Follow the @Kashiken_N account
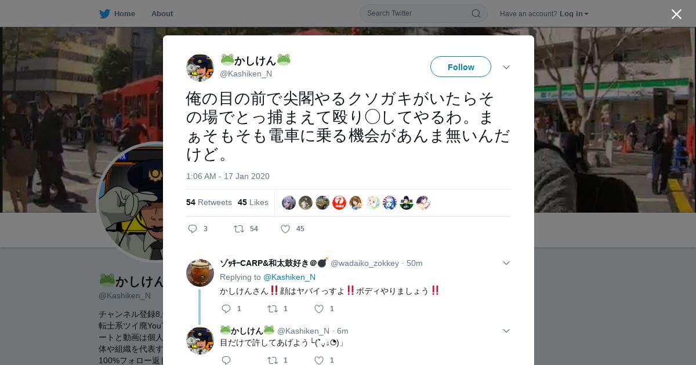696x365 pixels. pyautogui.click(x=461, y=67)
